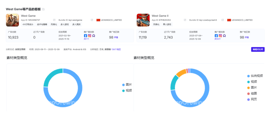Click the purple media icon in the 10,923 ads card
This screenshot has height=117, width=270.
[93, 36]
